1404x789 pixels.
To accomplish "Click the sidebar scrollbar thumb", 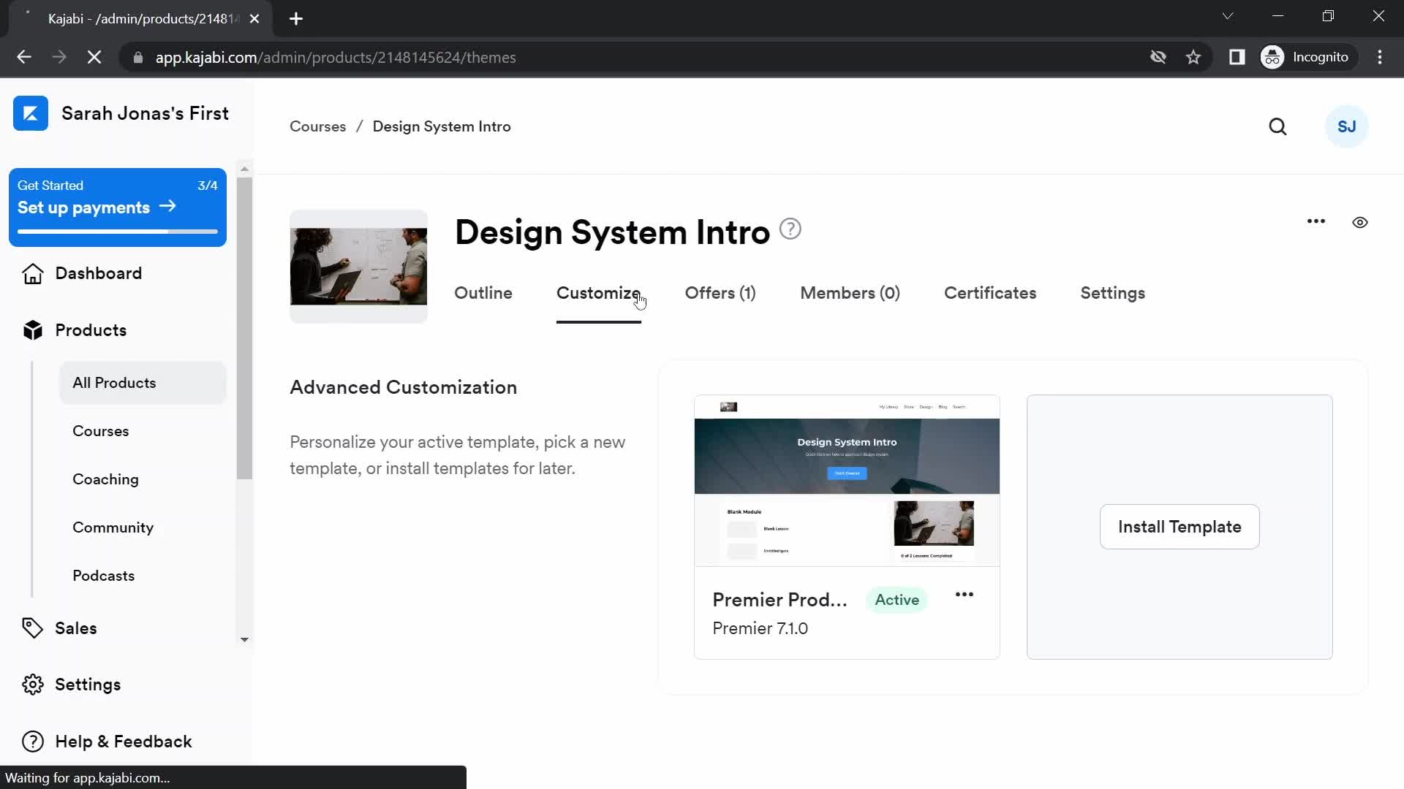I will pyautogui.click(x=244, y=328).
